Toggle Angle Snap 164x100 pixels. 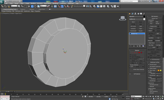click(62, 6)
